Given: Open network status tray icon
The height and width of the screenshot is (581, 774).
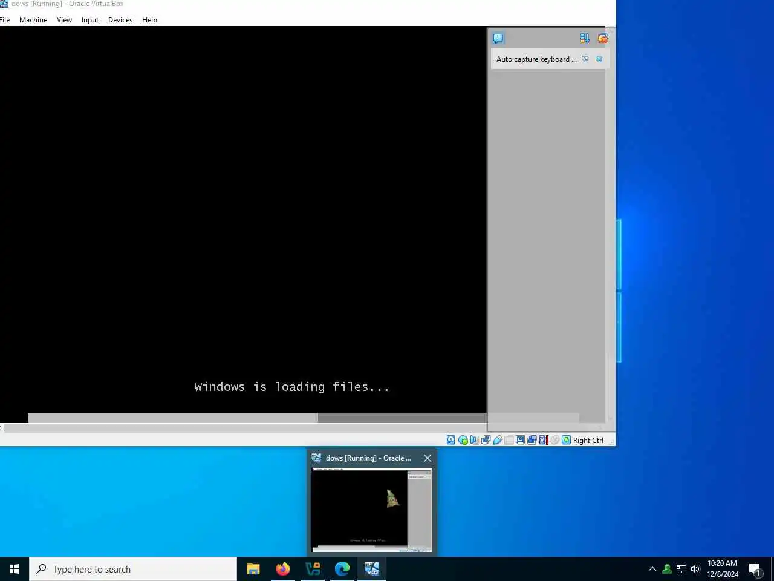Looking at the screenshot, I should [x=681, y=569].
